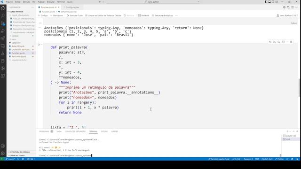301x169 pixels.
Task: Add a Markdown cell
Action: [x=56, y=15]
